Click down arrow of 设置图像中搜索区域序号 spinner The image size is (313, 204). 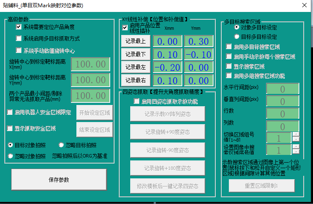[x=295, y=152]
